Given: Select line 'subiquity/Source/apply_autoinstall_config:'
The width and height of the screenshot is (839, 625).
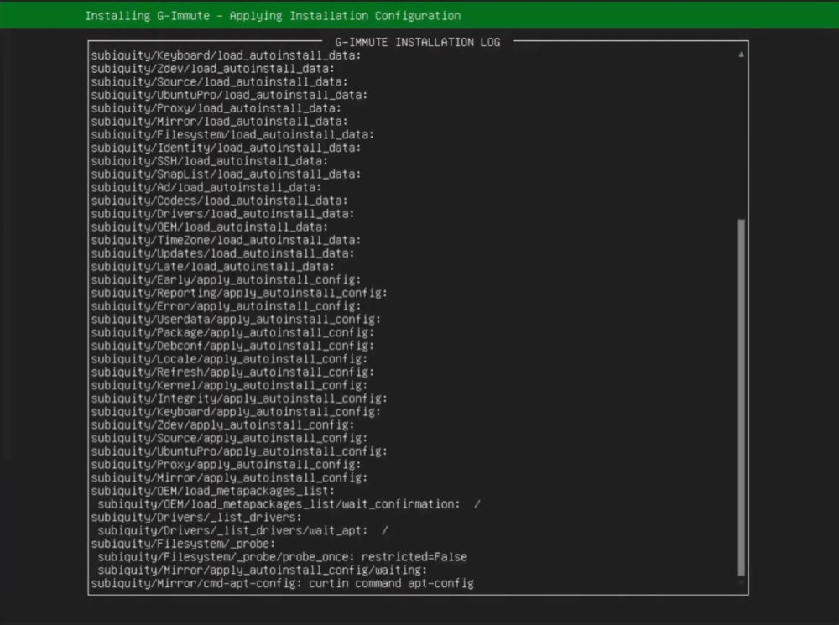Looking at the screenshot, I should [229, 438].
